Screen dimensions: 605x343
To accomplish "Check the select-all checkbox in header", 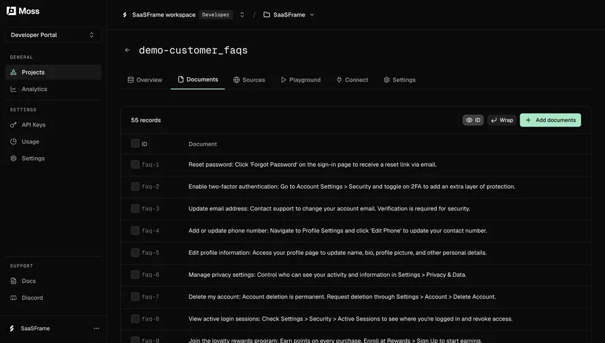I will (135, 143).
